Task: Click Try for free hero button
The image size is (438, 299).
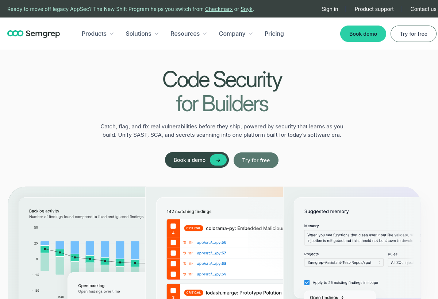Action: (x=256, y=160)
